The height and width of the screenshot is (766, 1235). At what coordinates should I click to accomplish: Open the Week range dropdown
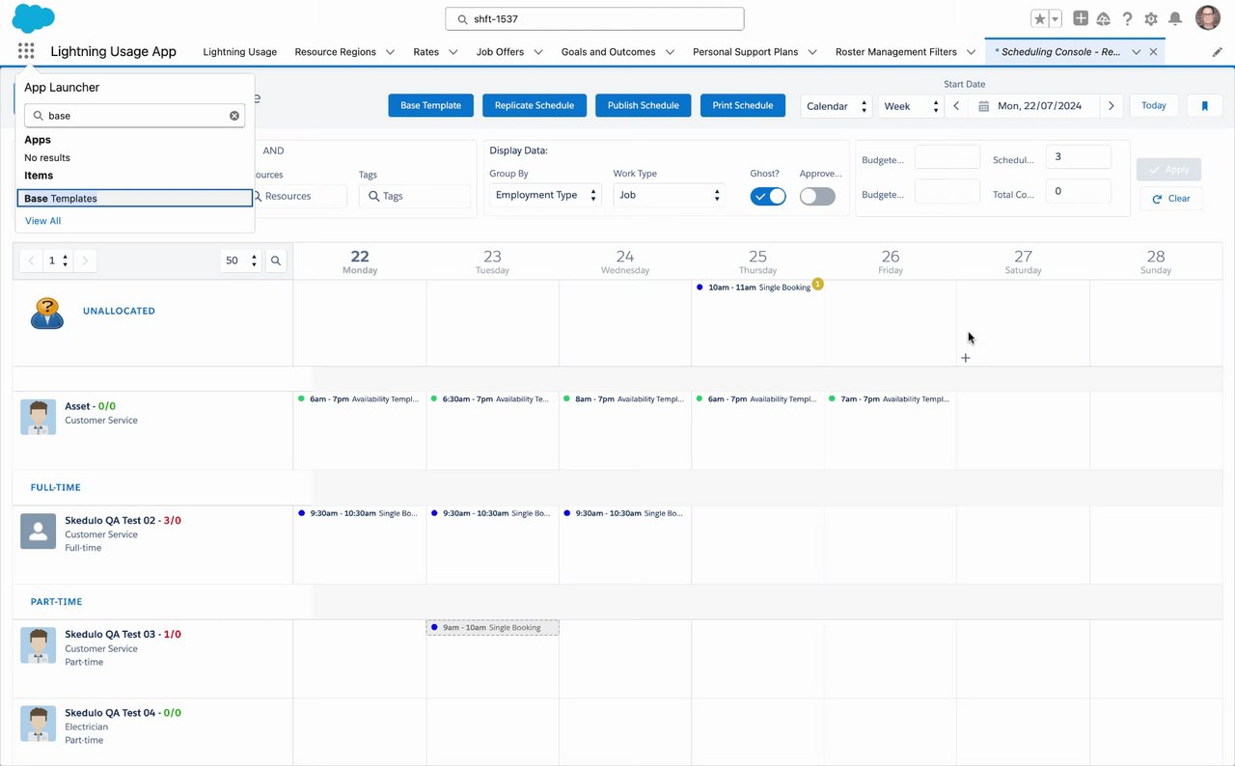click(x=910, y=106)
